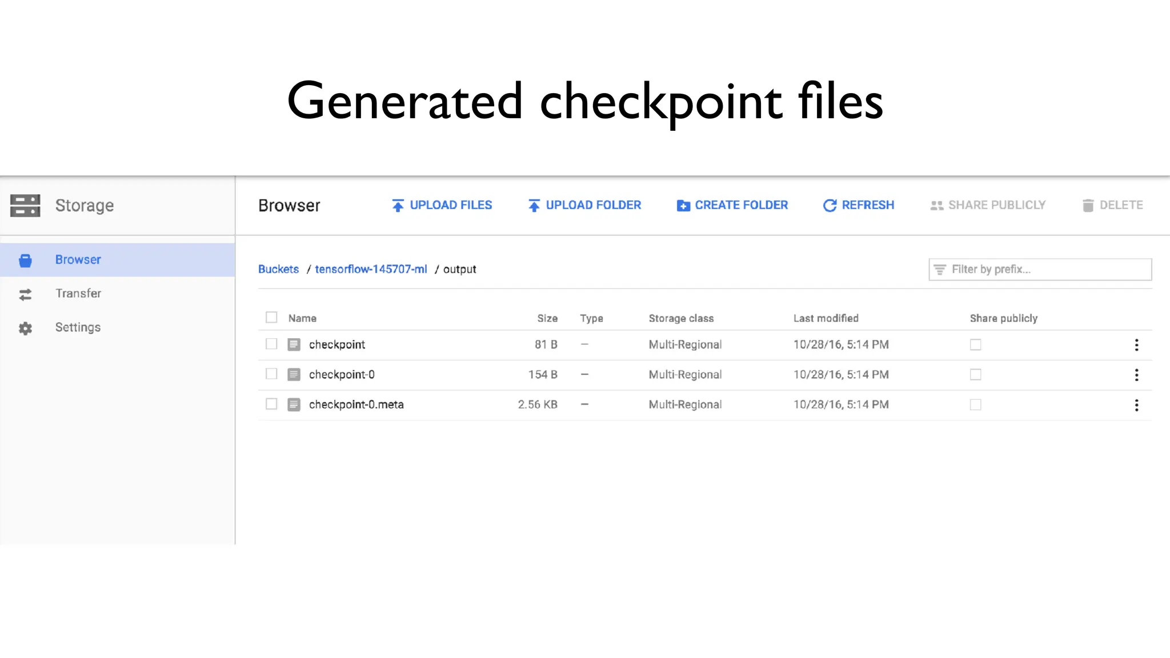Click the Transfer arrows icon in sidebar
Viewport: 1170px width, 658px height.
point(25,294)
